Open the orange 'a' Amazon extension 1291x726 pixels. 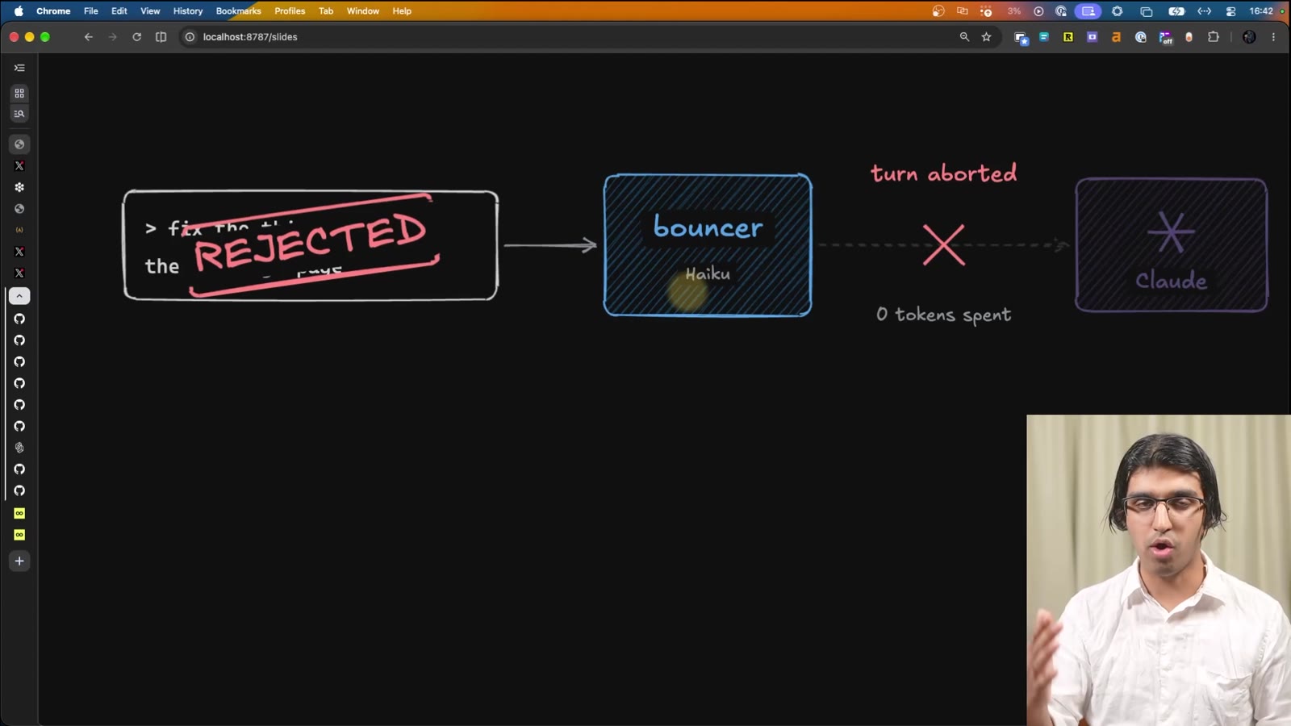[x=1117, y=37]
